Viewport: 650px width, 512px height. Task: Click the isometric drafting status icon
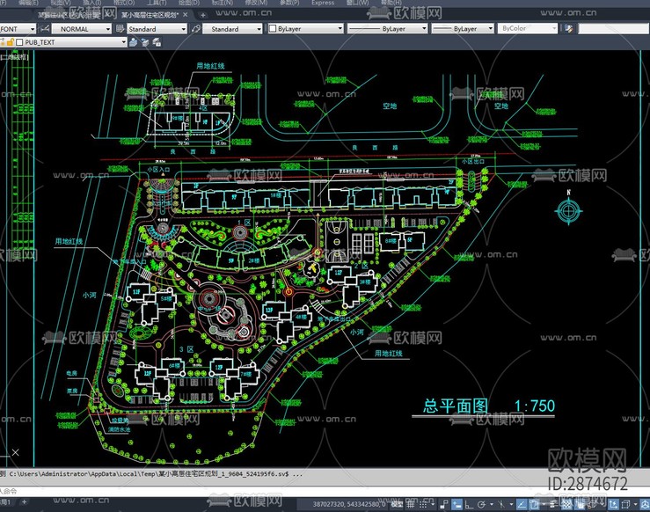click(x=501, y=504)
